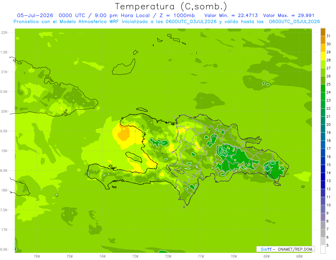
Task: Click the legend value "18"
Action: [329, 141]
